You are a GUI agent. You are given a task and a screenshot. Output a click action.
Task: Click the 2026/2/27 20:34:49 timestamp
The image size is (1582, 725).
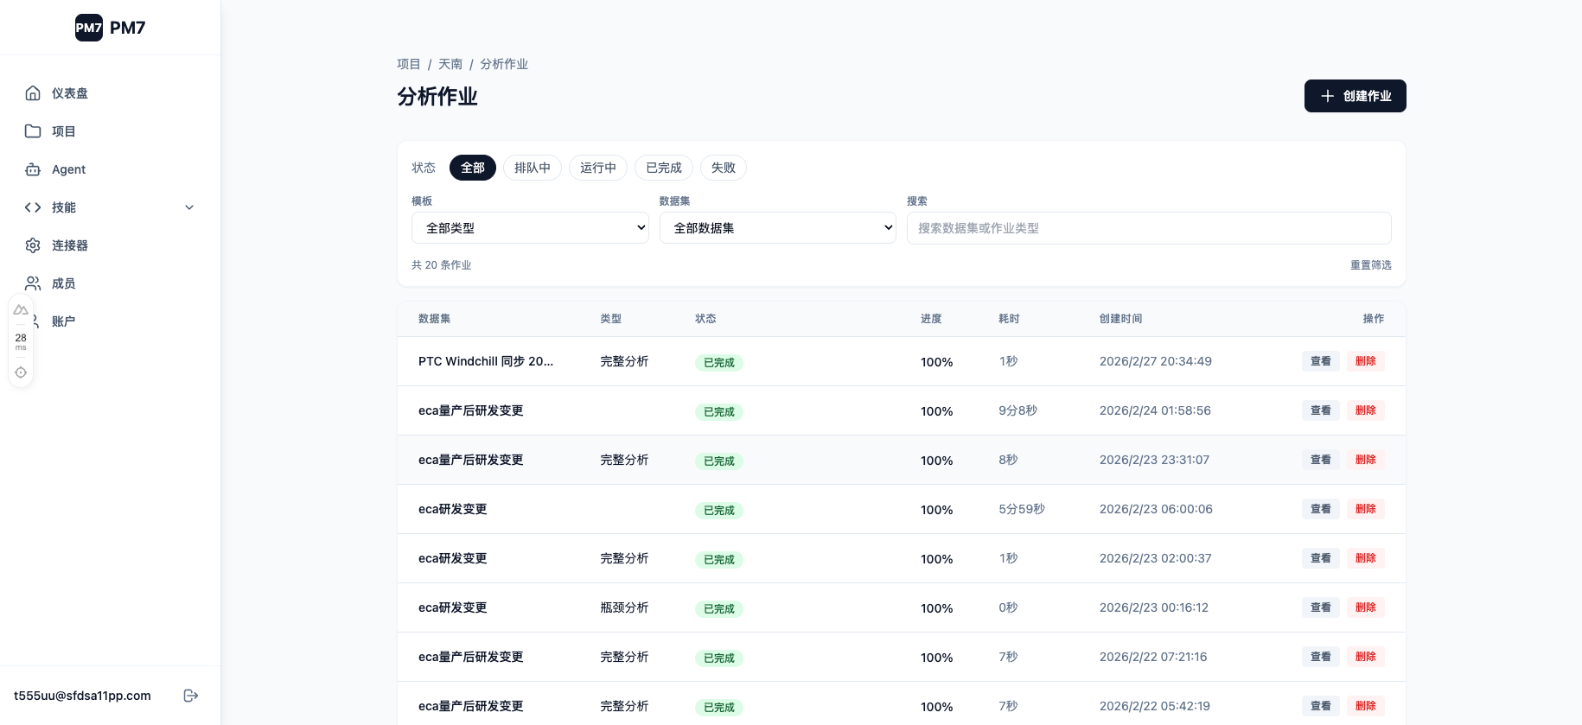click(x=1156, y=361)
